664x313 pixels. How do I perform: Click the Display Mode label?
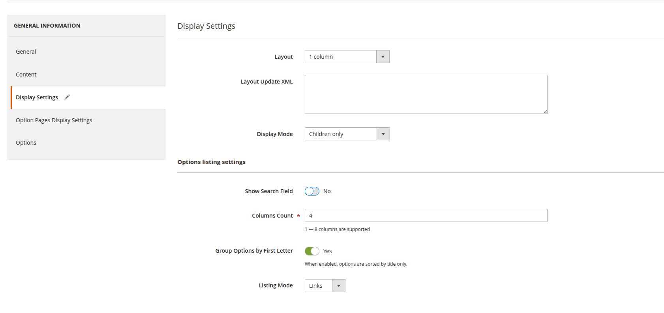[275, 134]
